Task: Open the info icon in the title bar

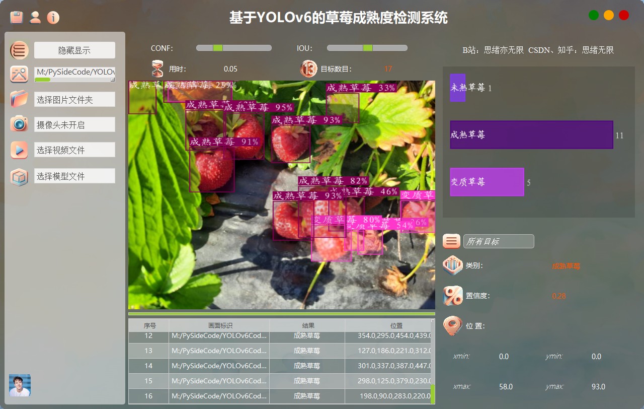Action: point(53,18)
